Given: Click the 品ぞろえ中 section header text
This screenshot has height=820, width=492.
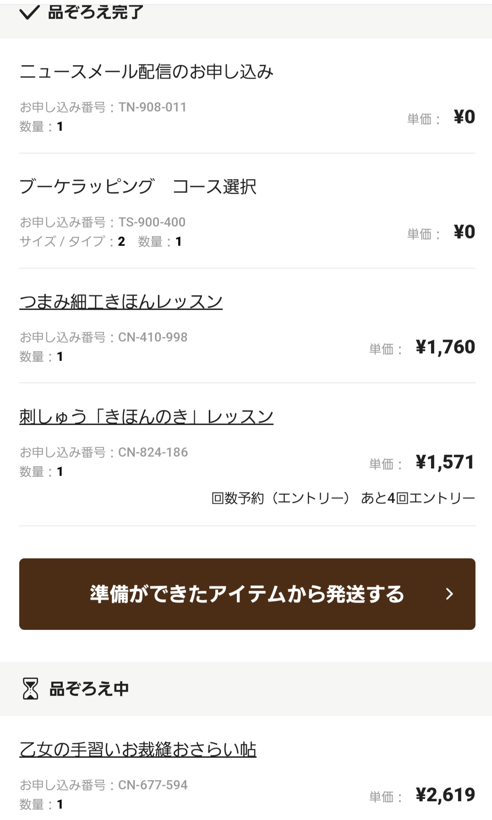Looking at the screenshot, I should tap(89, 688).
